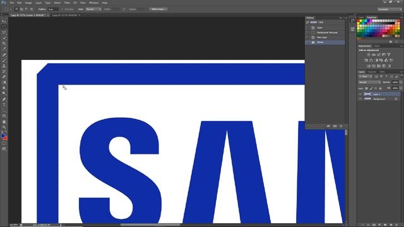This screenshot has height=227, width=404.
Task: Hide Layer 1 visibility eye
Action: (x=360, y=94)
